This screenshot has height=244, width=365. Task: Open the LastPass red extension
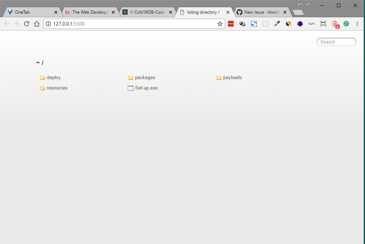tap(231, 24)
